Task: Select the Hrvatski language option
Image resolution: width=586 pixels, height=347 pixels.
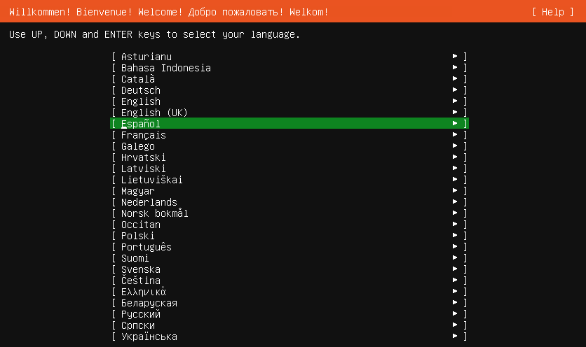Action: (x=289, y=157)
